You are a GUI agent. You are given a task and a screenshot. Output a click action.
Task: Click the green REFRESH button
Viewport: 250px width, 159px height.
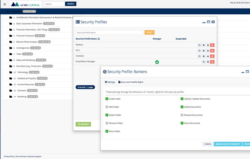click(x=83, y=124)
